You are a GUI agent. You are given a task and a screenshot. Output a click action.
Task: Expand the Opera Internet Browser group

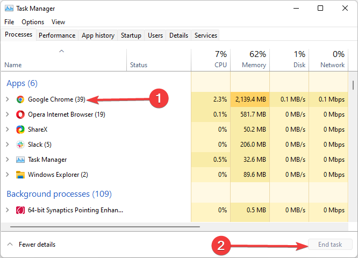[x=8, y=114]
